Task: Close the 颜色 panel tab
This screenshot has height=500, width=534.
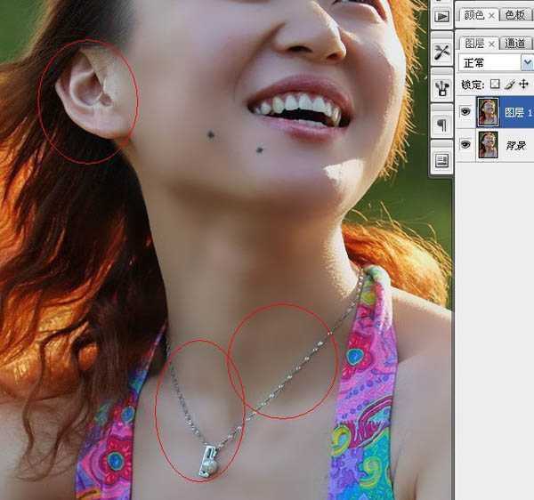Action: (492, 15)
